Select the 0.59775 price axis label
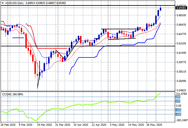Image resolution: width=188 pixels, height=128 pixels. [x=181, y=62]
